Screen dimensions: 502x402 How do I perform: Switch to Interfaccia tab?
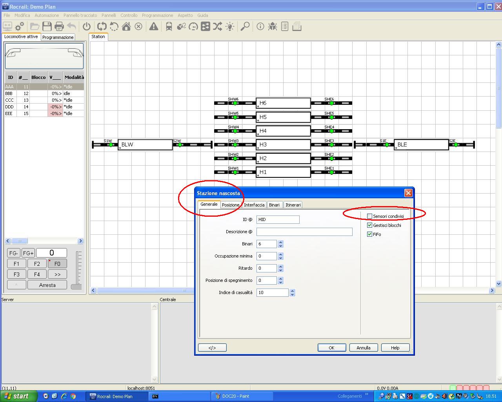(x=254, y=205)
